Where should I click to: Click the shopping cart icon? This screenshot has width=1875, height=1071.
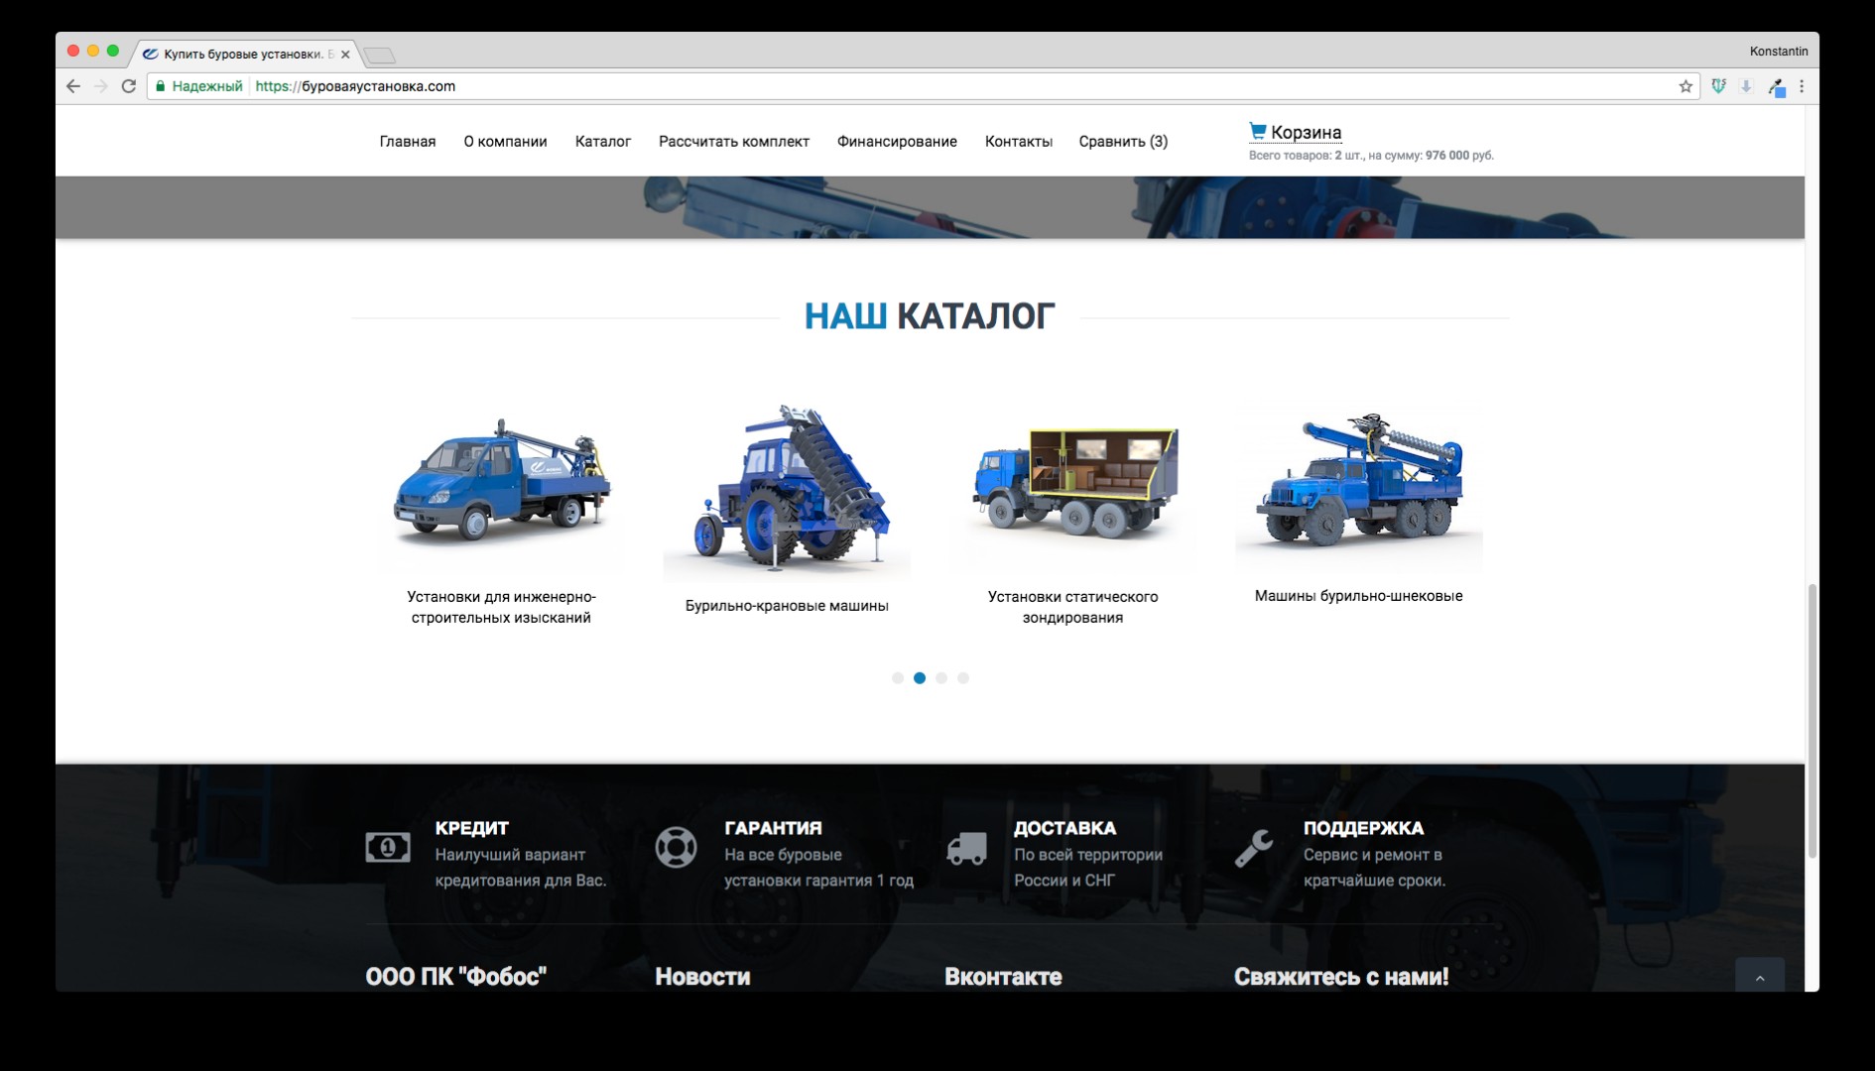pyautogui.click(x=1257, y=131)
